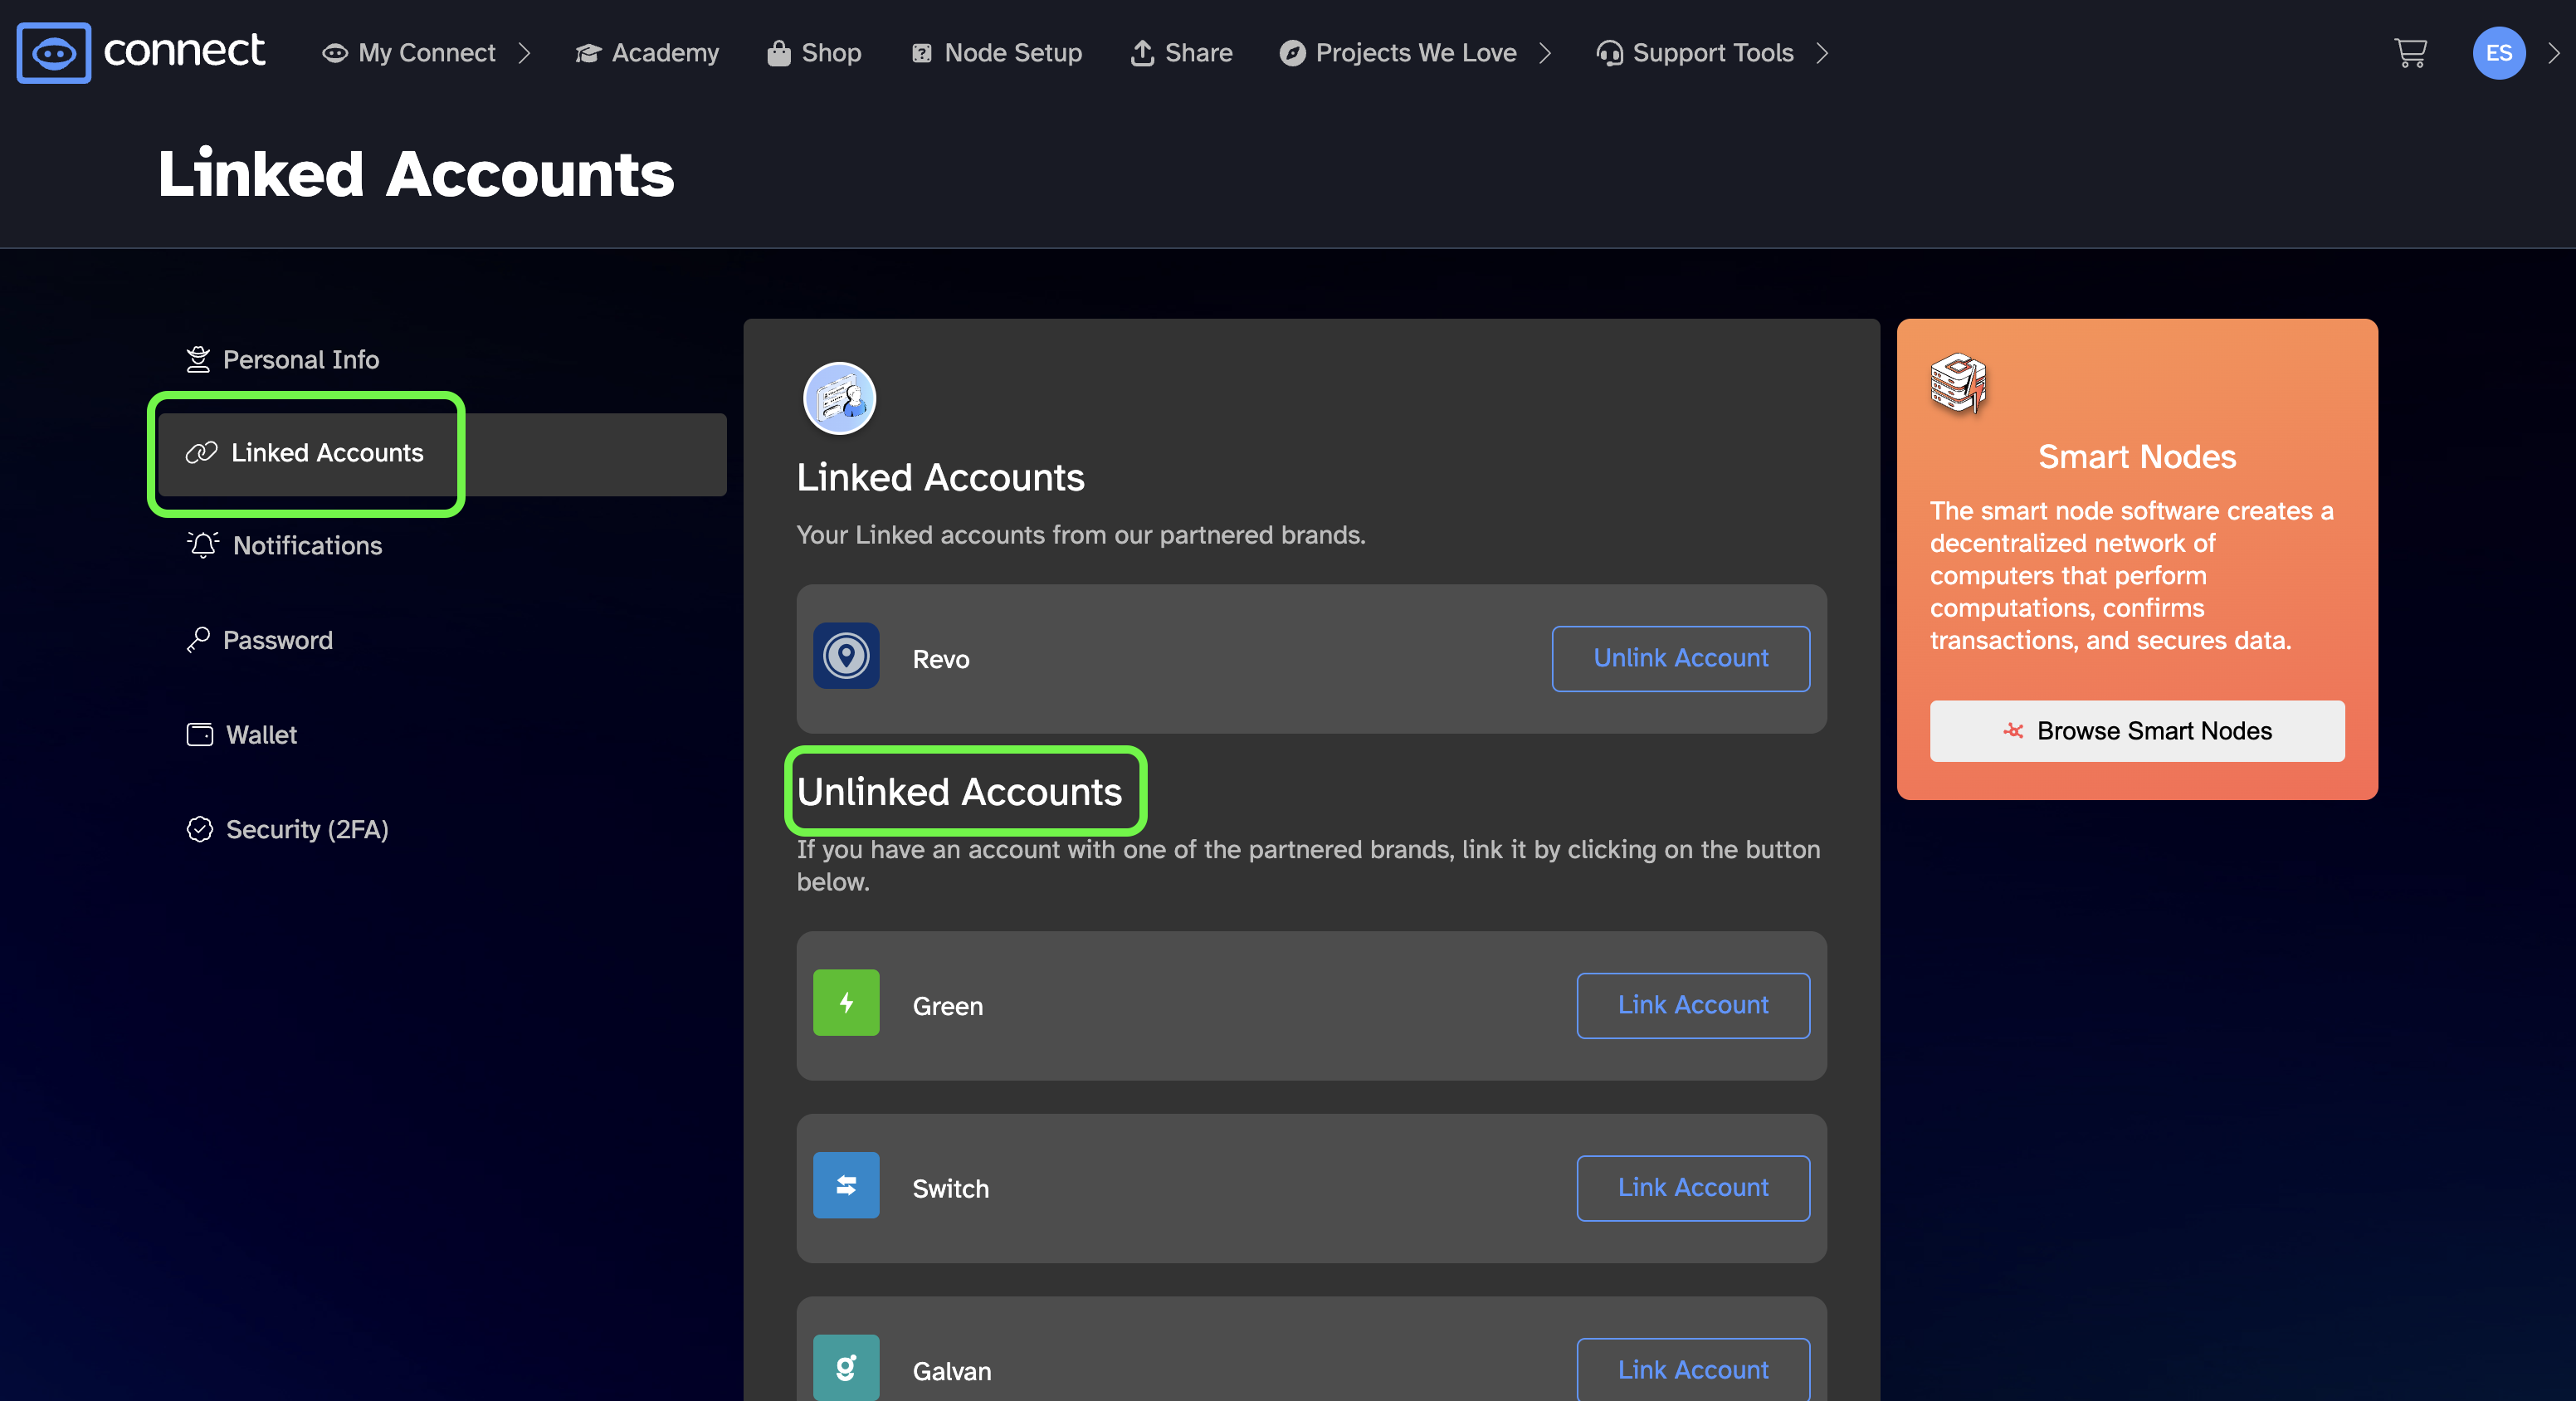Select Linked Accounts in the sidebar

pyautogui.click(x=442, y=454)
